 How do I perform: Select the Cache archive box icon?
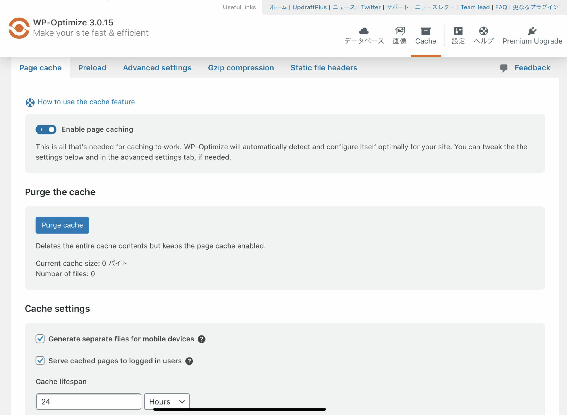tap(426, 31)
